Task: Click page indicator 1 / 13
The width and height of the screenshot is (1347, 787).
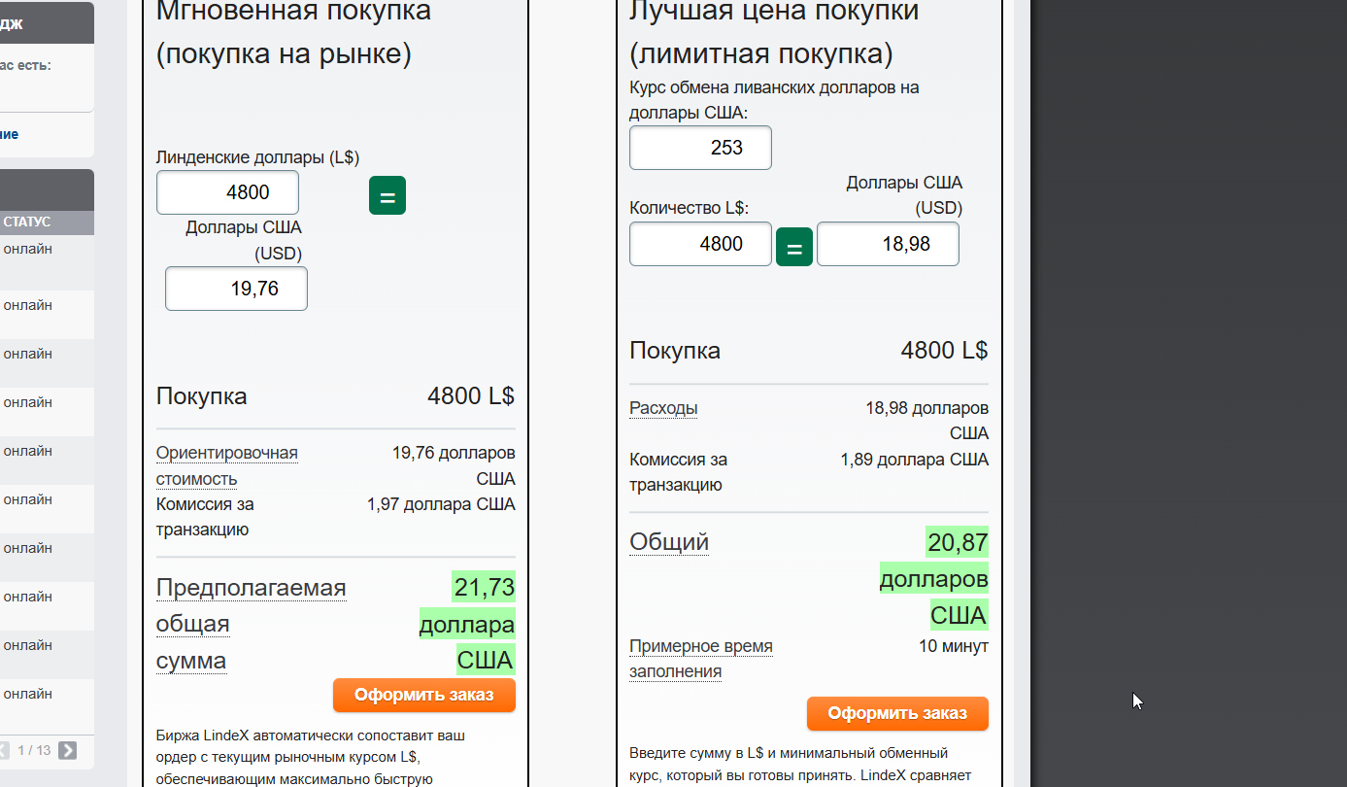Action: click(34, 750)
